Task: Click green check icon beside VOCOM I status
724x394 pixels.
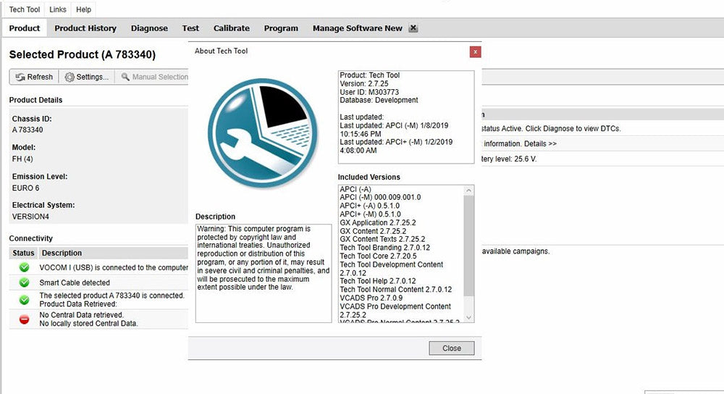Action: pyautogui.click(x=24, y=268)
